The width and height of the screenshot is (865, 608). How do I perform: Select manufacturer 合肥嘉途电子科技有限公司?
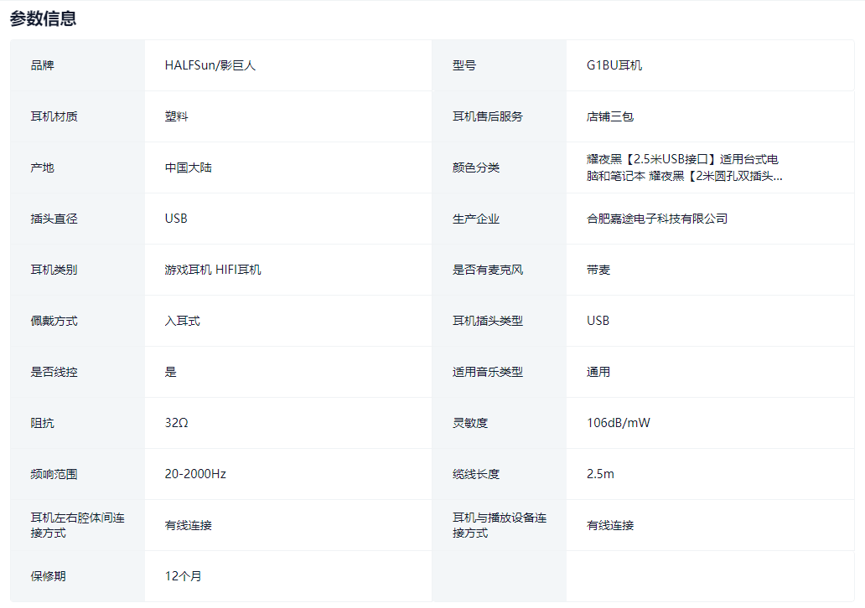pyautogui.click(x=657, y=219)
